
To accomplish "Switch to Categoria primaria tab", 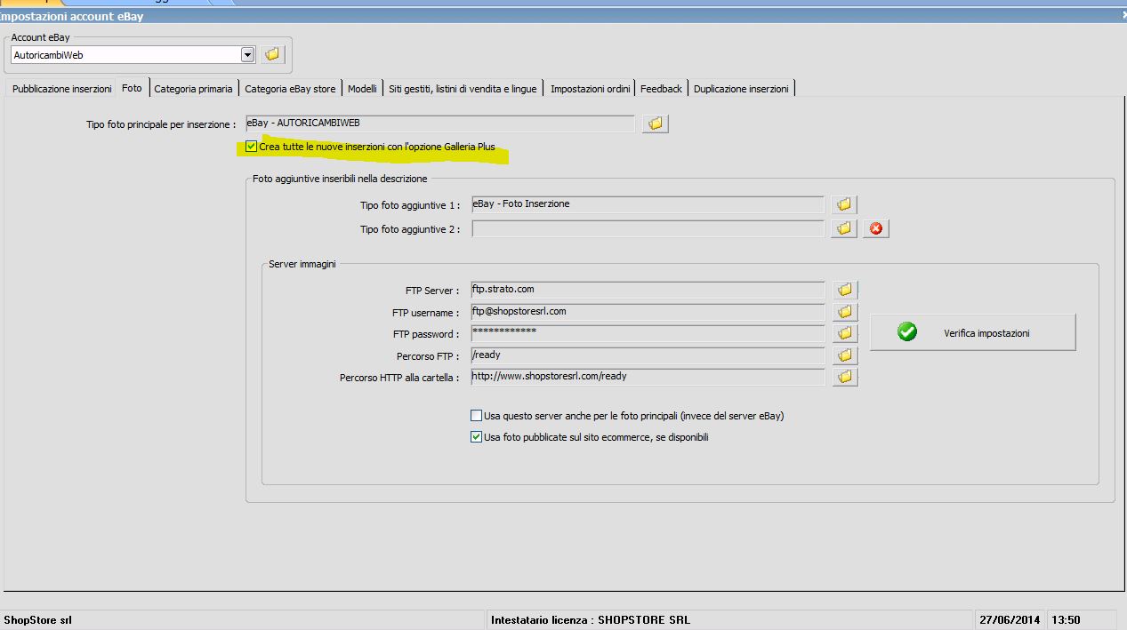I will pos(193,89).
